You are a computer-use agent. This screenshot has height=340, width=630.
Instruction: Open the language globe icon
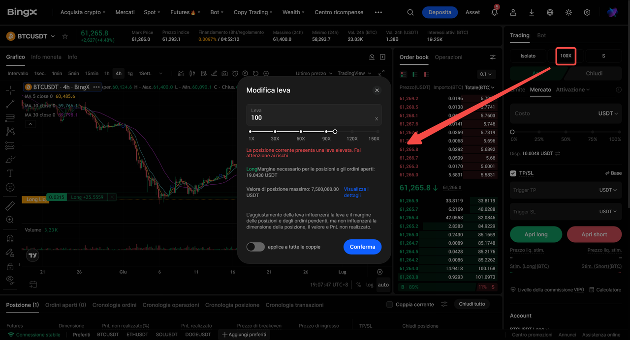coord(550,12)
